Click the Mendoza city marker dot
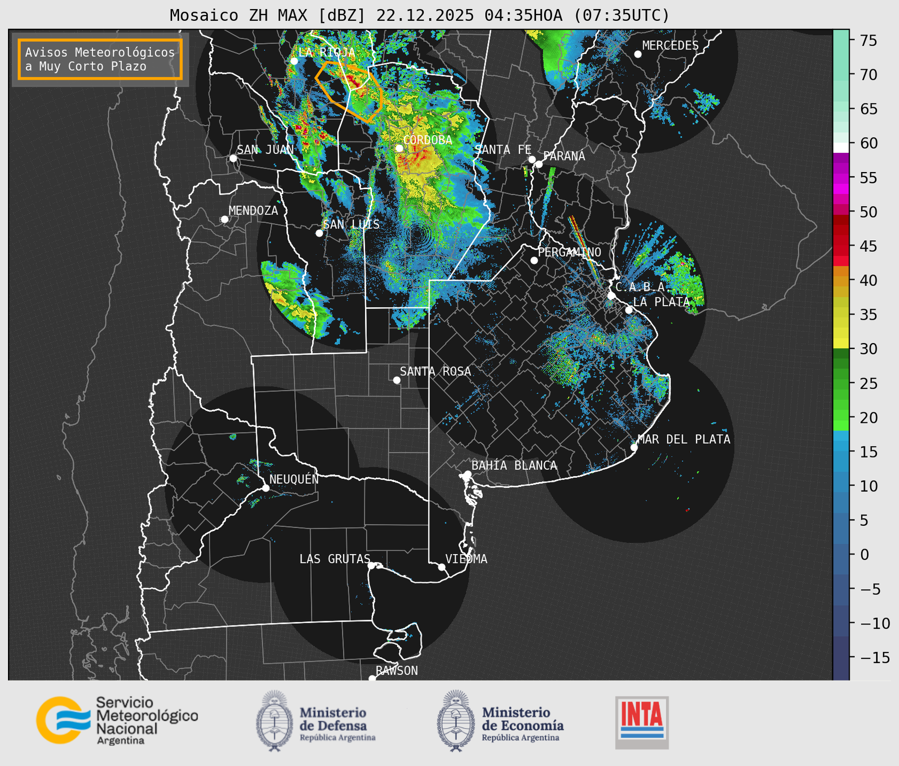Screen dimensions: 899x766 tap(224, 219)
